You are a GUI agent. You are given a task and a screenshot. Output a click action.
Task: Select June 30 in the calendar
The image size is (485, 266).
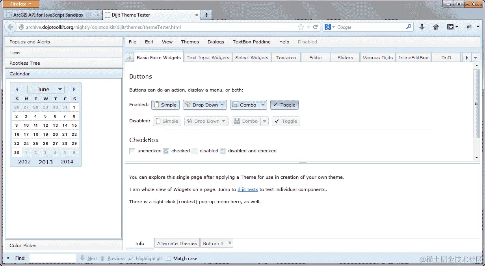(x=17, y=152)
